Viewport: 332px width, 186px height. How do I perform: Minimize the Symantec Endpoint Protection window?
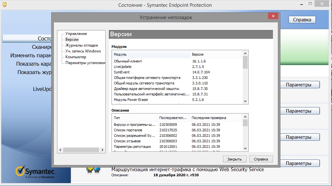pyautogui.click(x=302, y=4)
